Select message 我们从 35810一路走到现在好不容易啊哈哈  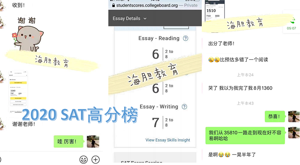(x=245, y=135)
